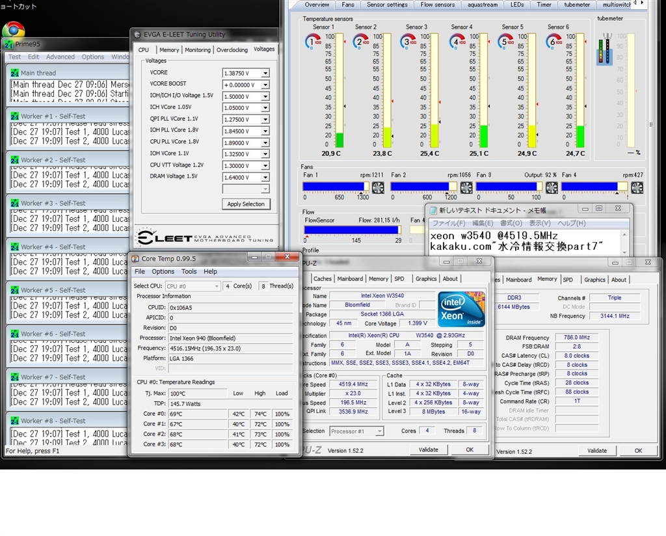
Task: Click the Fan 2 fan icon
Action: [x=466, y=187]
